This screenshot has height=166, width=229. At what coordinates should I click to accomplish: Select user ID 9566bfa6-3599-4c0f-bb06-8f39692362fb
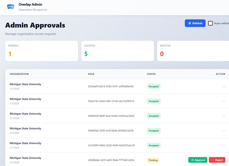tap(111, 131)
